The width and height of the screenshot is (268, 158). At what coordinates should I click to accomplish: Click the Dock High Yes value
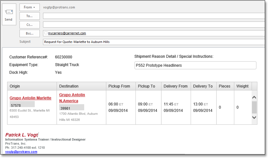(x=58, y=72)
